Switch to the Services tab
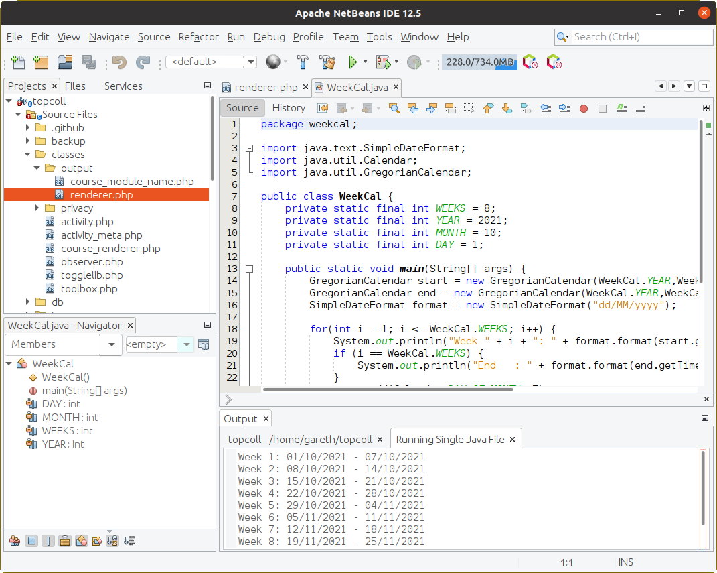 click(123, 86)
